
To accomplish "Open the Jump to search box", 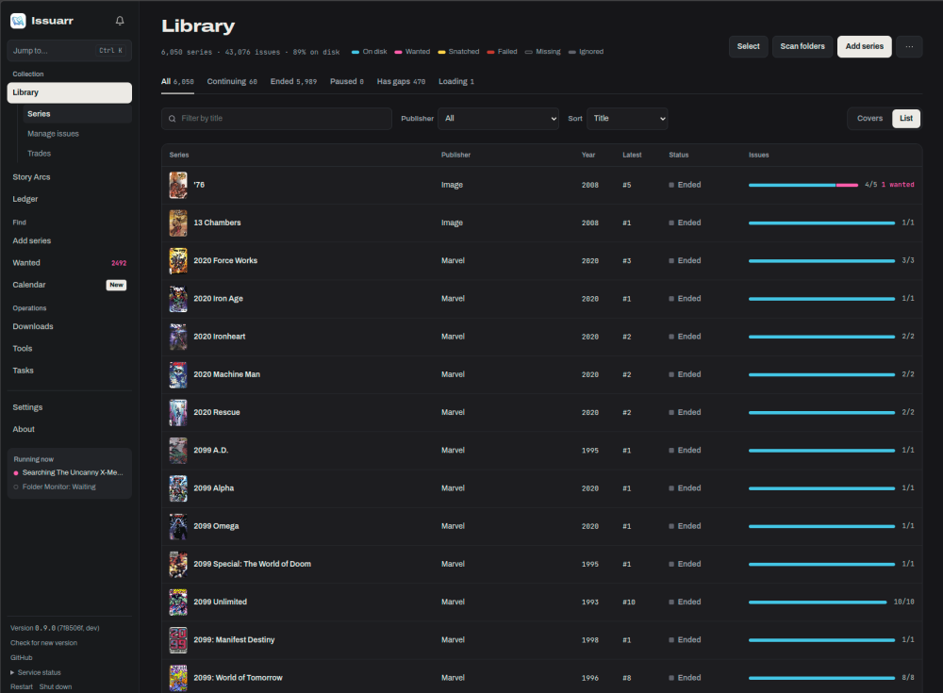I will click(x=69, y=51).
